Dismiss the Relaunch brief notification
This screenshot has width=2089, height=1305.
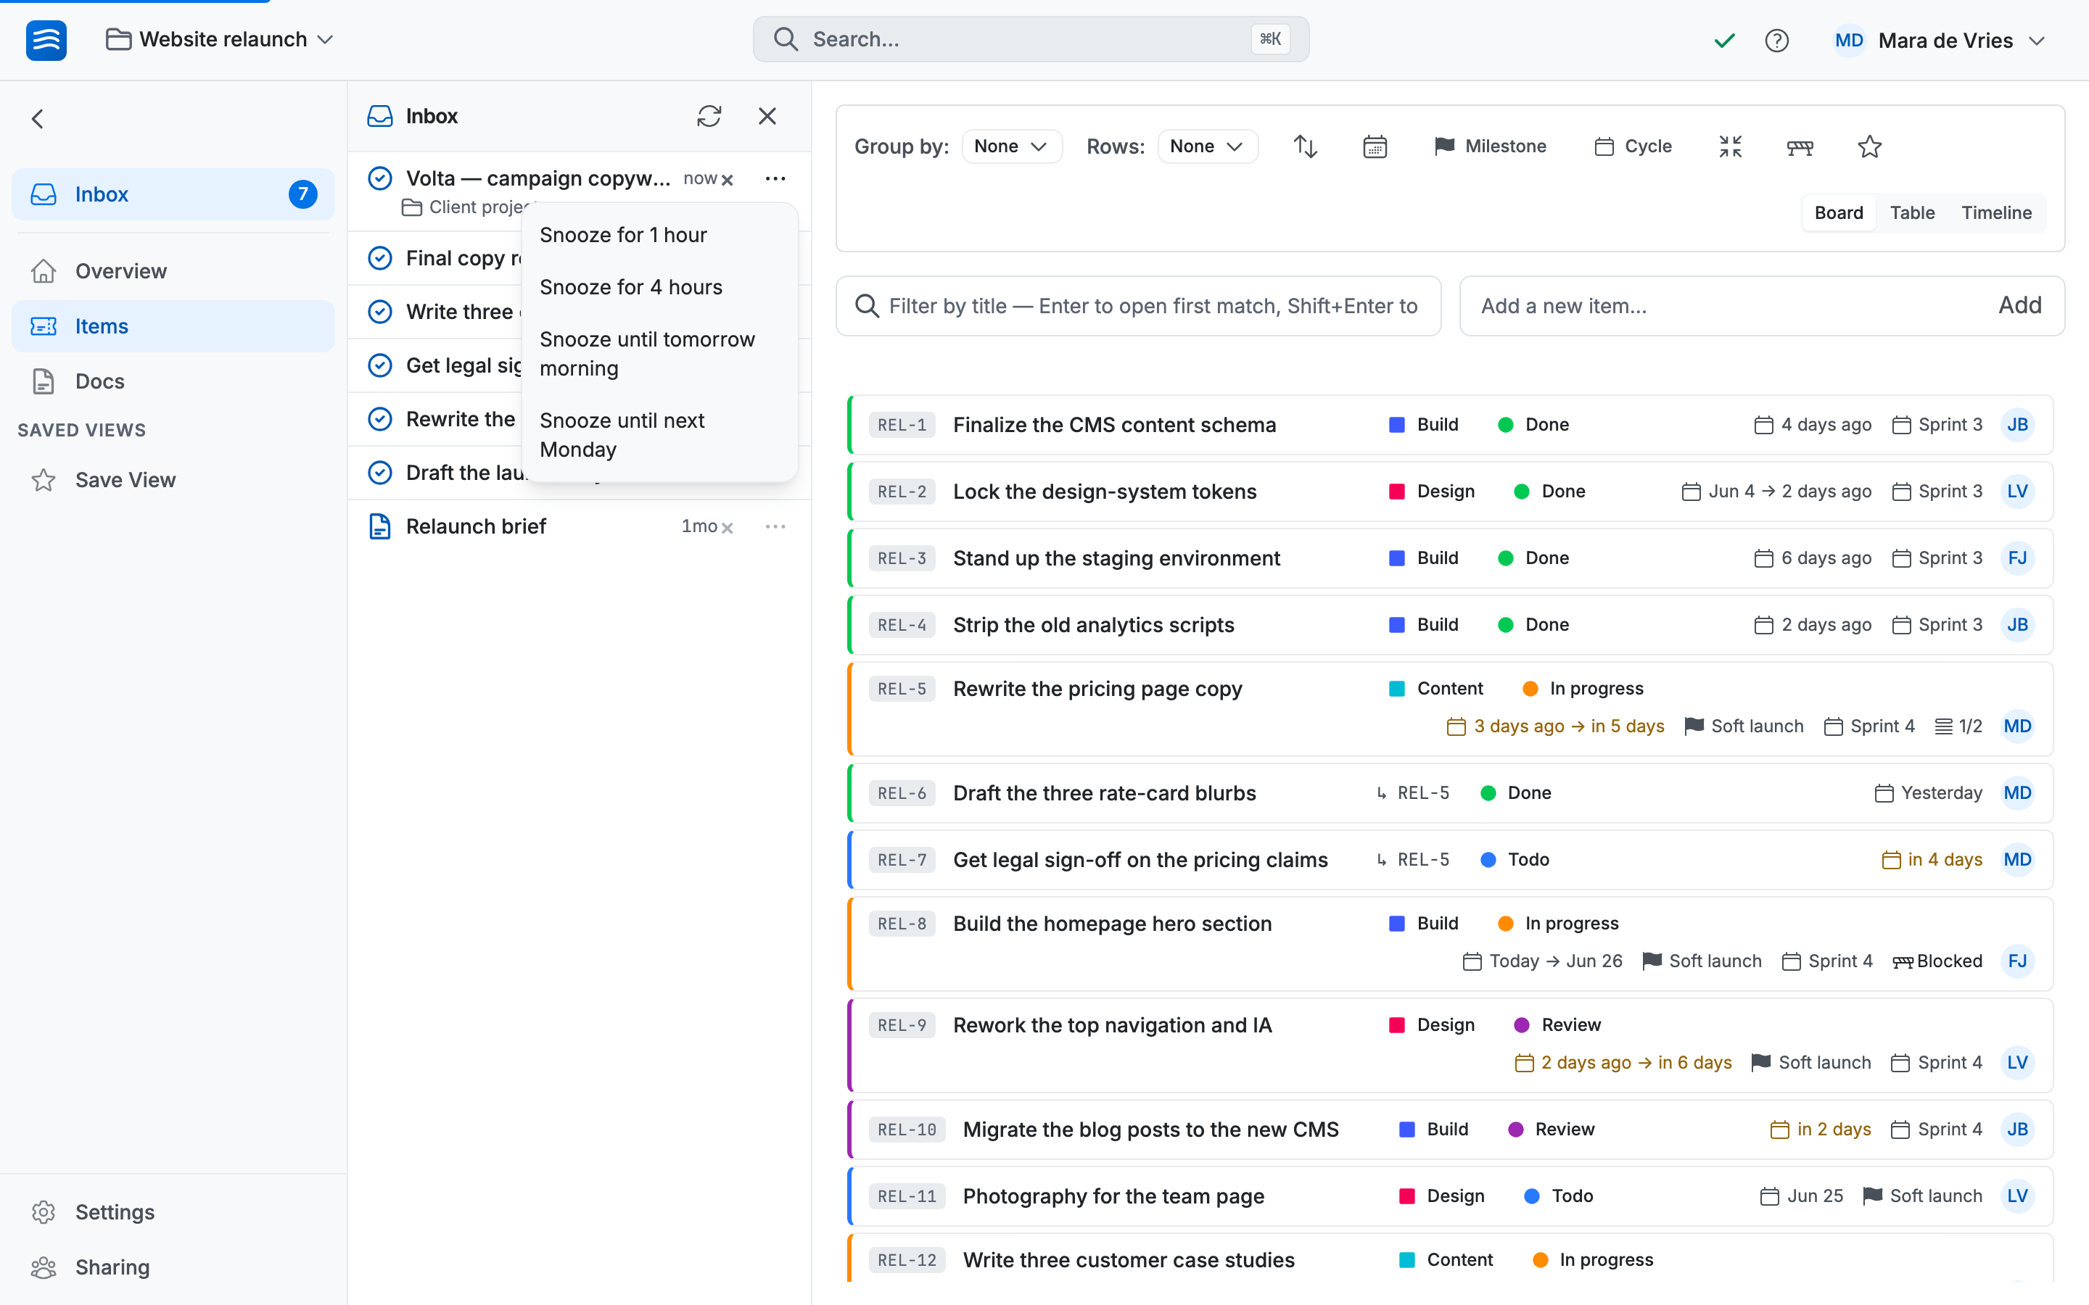[x=728, y=527]
